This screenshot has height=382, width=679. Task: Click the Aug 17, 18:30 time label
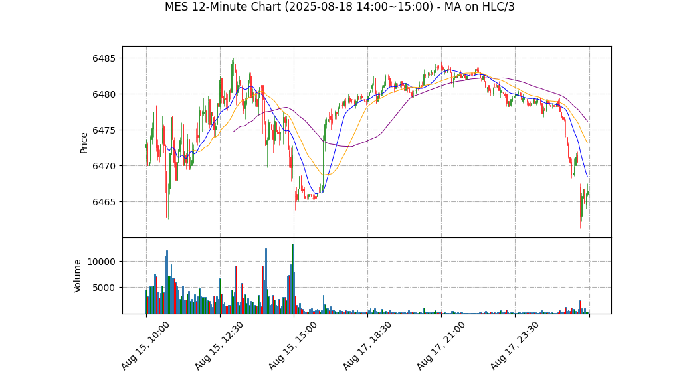tap(367, 345)
